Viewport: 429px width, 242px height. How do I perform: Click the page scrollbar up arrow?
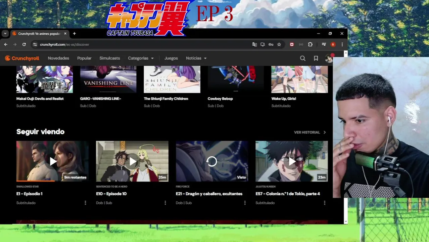point(346,53)
